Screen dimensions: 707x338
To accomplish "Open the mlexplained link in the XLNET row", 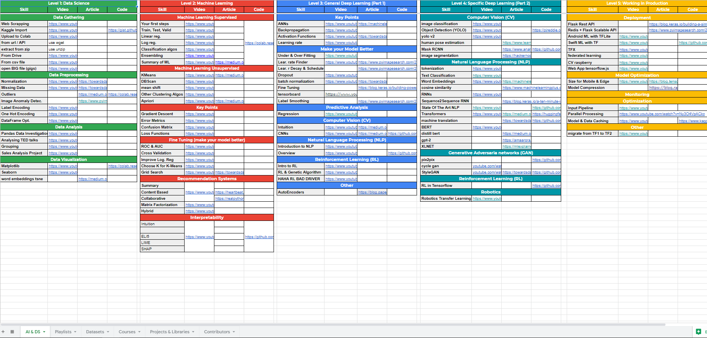I will click(517, 146).
